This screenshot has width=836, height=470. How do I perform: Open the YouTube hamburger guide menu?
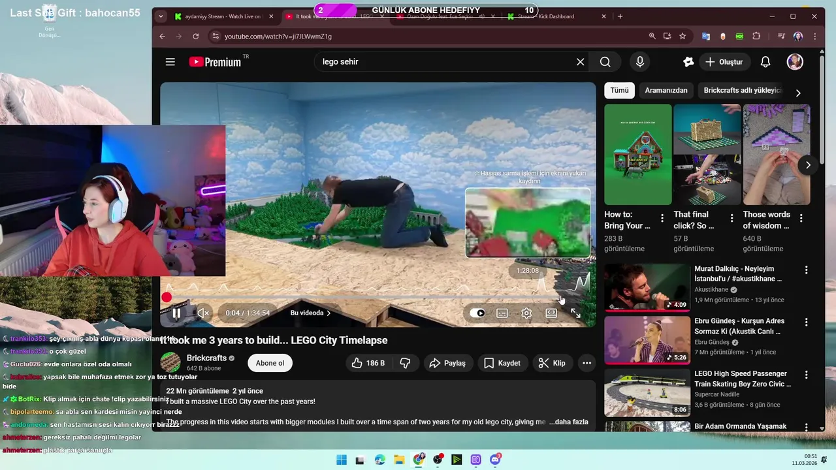(x=170, y=62)
